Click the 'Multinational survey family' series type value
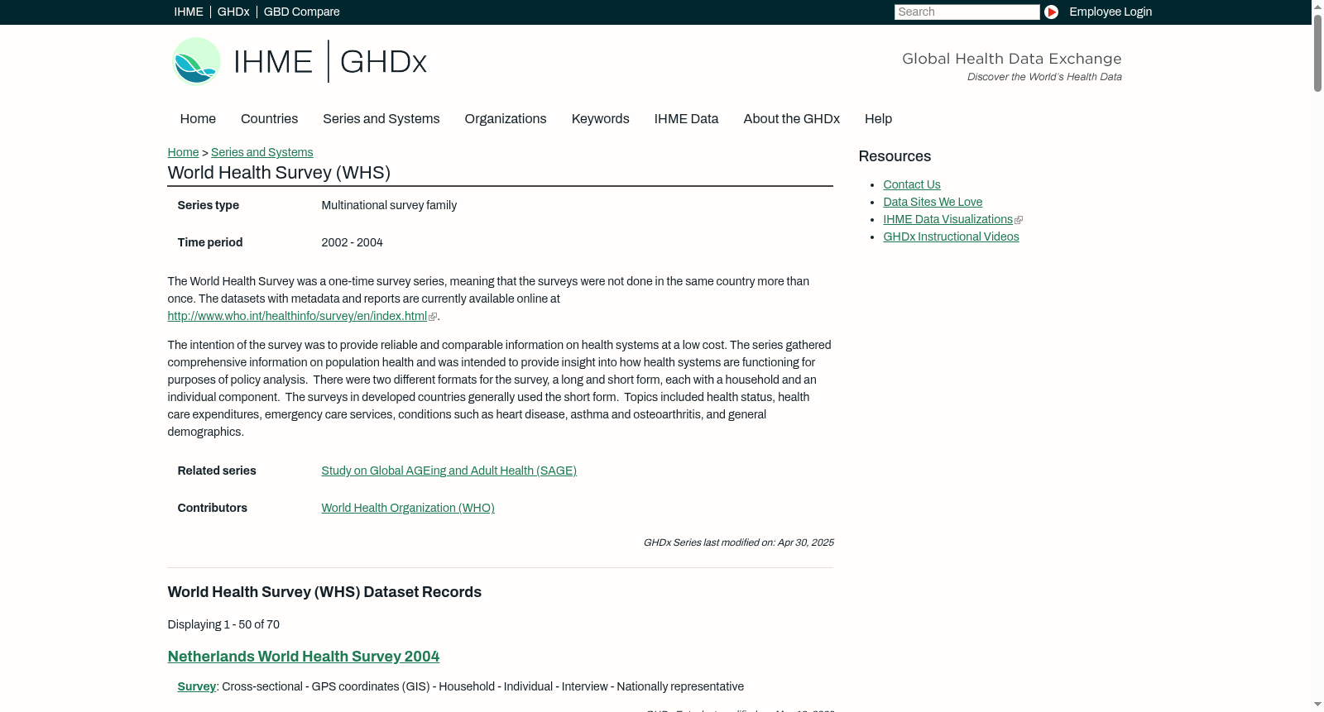Viewport: 1324px width, 712px height. pyautogui.click(x=389, y=205)
